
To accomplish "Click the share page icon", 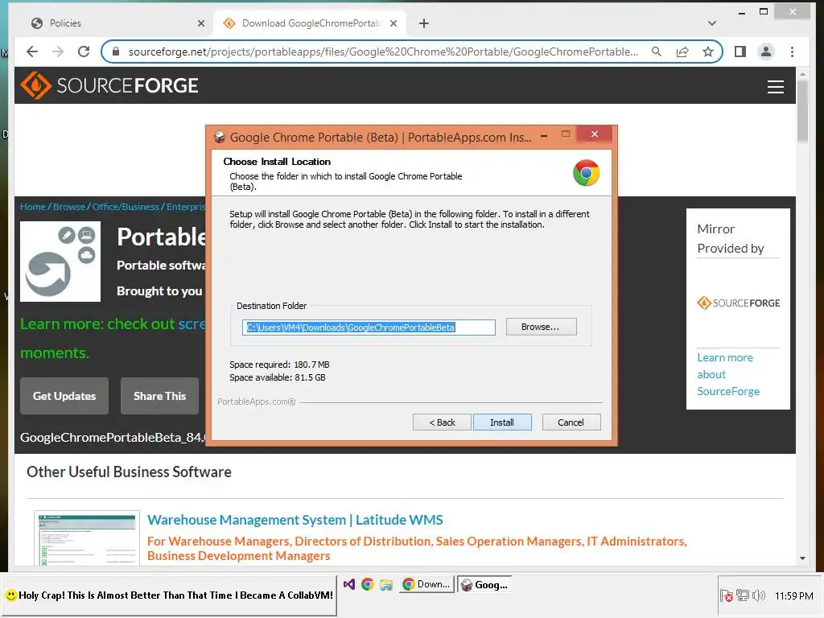I will pos(682,51).
